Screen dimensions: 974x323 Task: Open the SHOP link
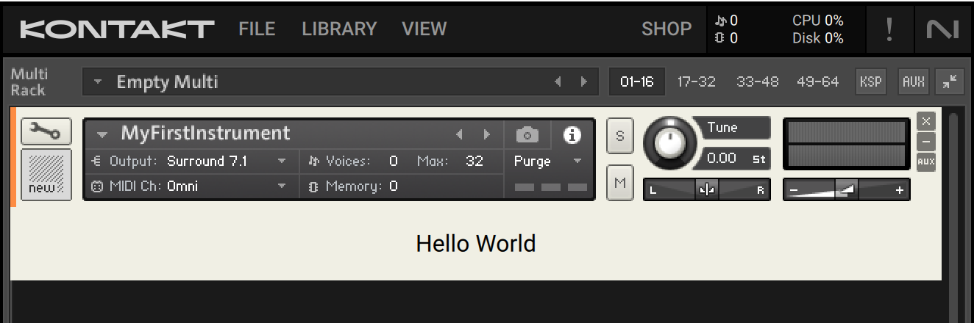pyautogui.click(x=666, y=29)
